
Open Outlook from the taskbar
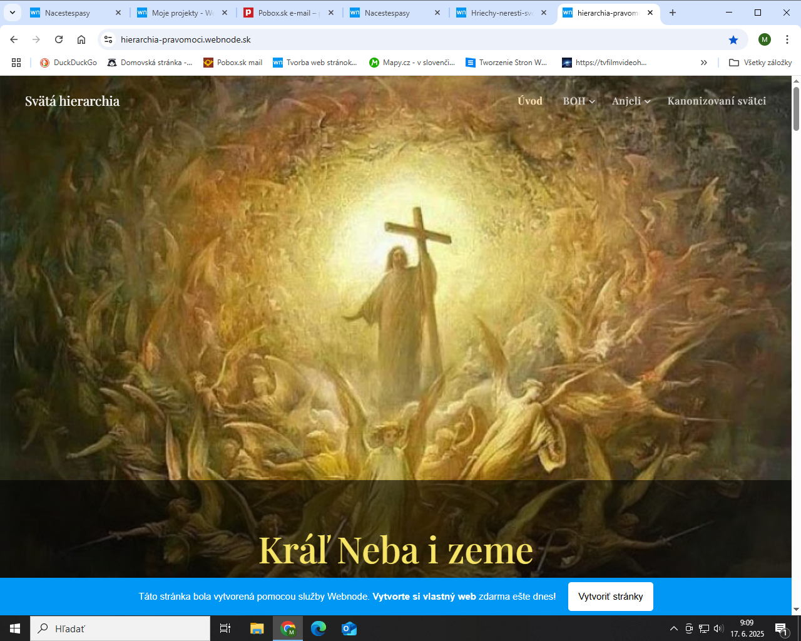(x=349, y=628)
